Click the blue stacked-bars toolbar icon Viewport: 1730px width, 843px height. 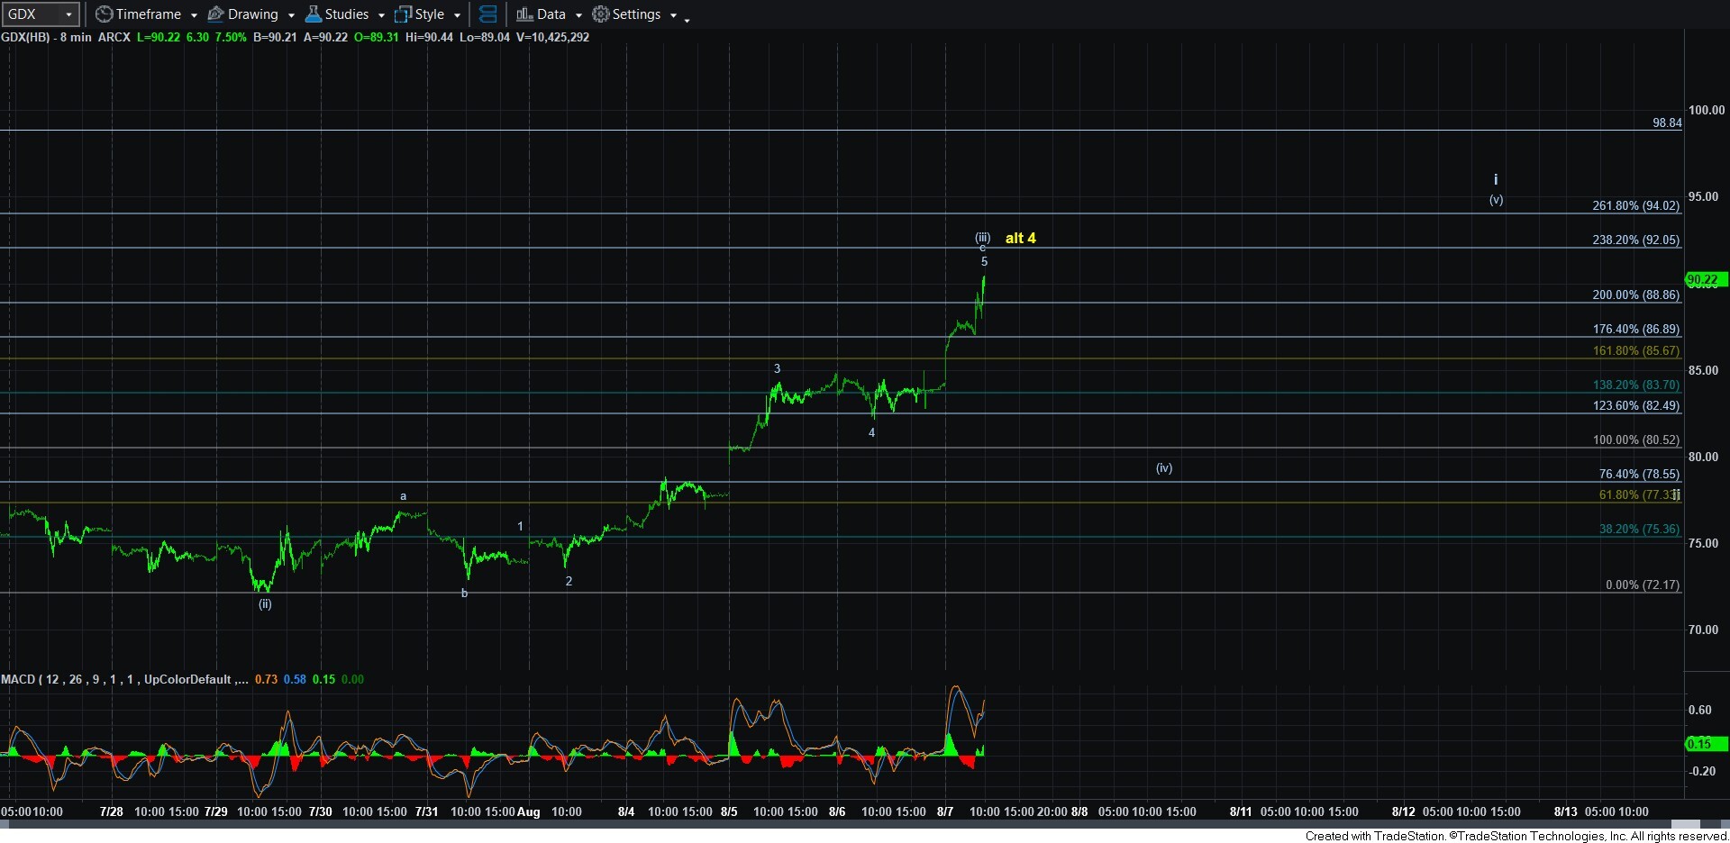click(487, 14)
